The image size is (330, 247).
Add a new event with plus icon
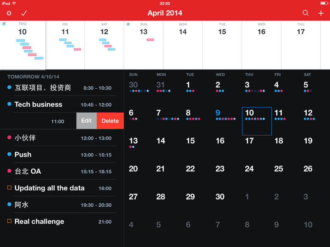[321, 13]
